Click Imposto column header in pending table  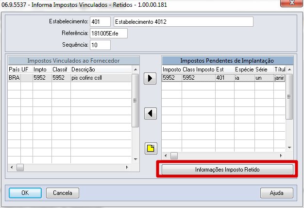click(x=172, y=69)
